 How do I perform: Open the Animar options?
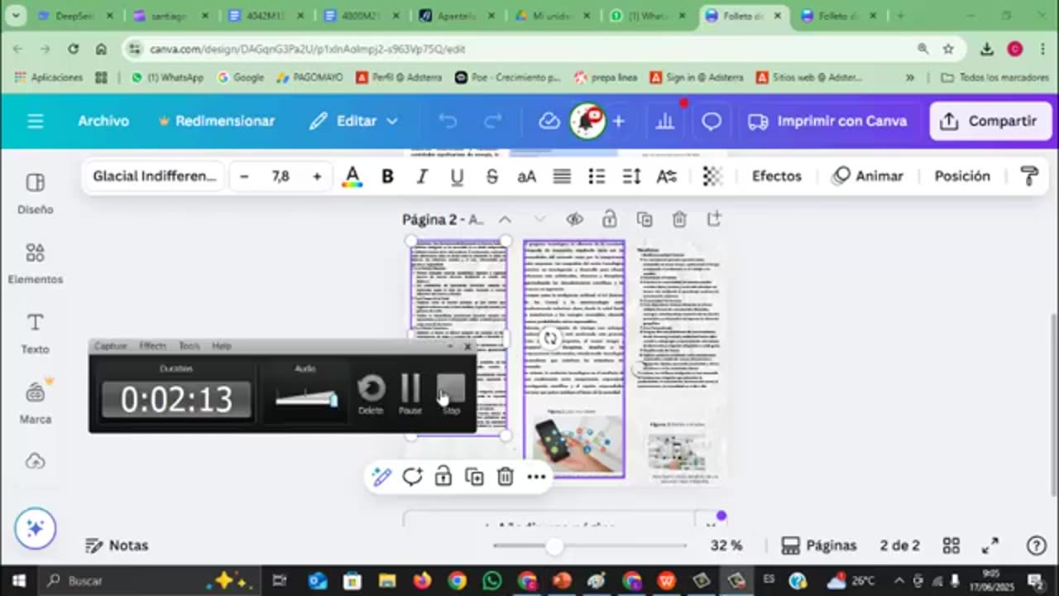tap(868, 175)
